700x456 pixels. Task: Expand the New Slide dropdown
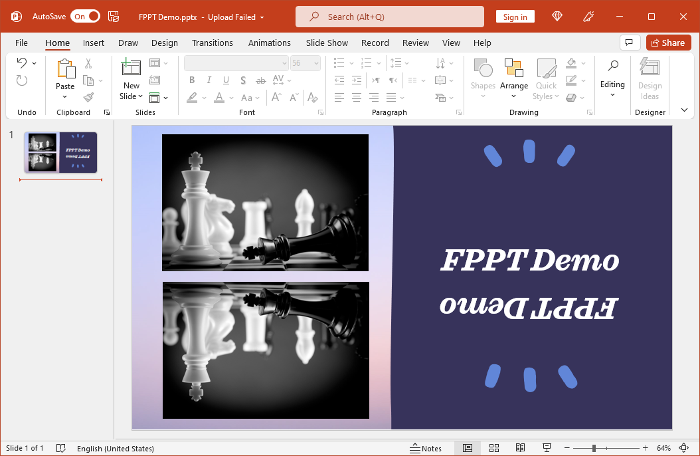point(131,96)
